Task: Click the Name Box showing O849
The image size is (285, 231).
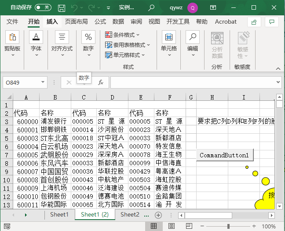Action: pyautogui.click(x=22, y=82)
